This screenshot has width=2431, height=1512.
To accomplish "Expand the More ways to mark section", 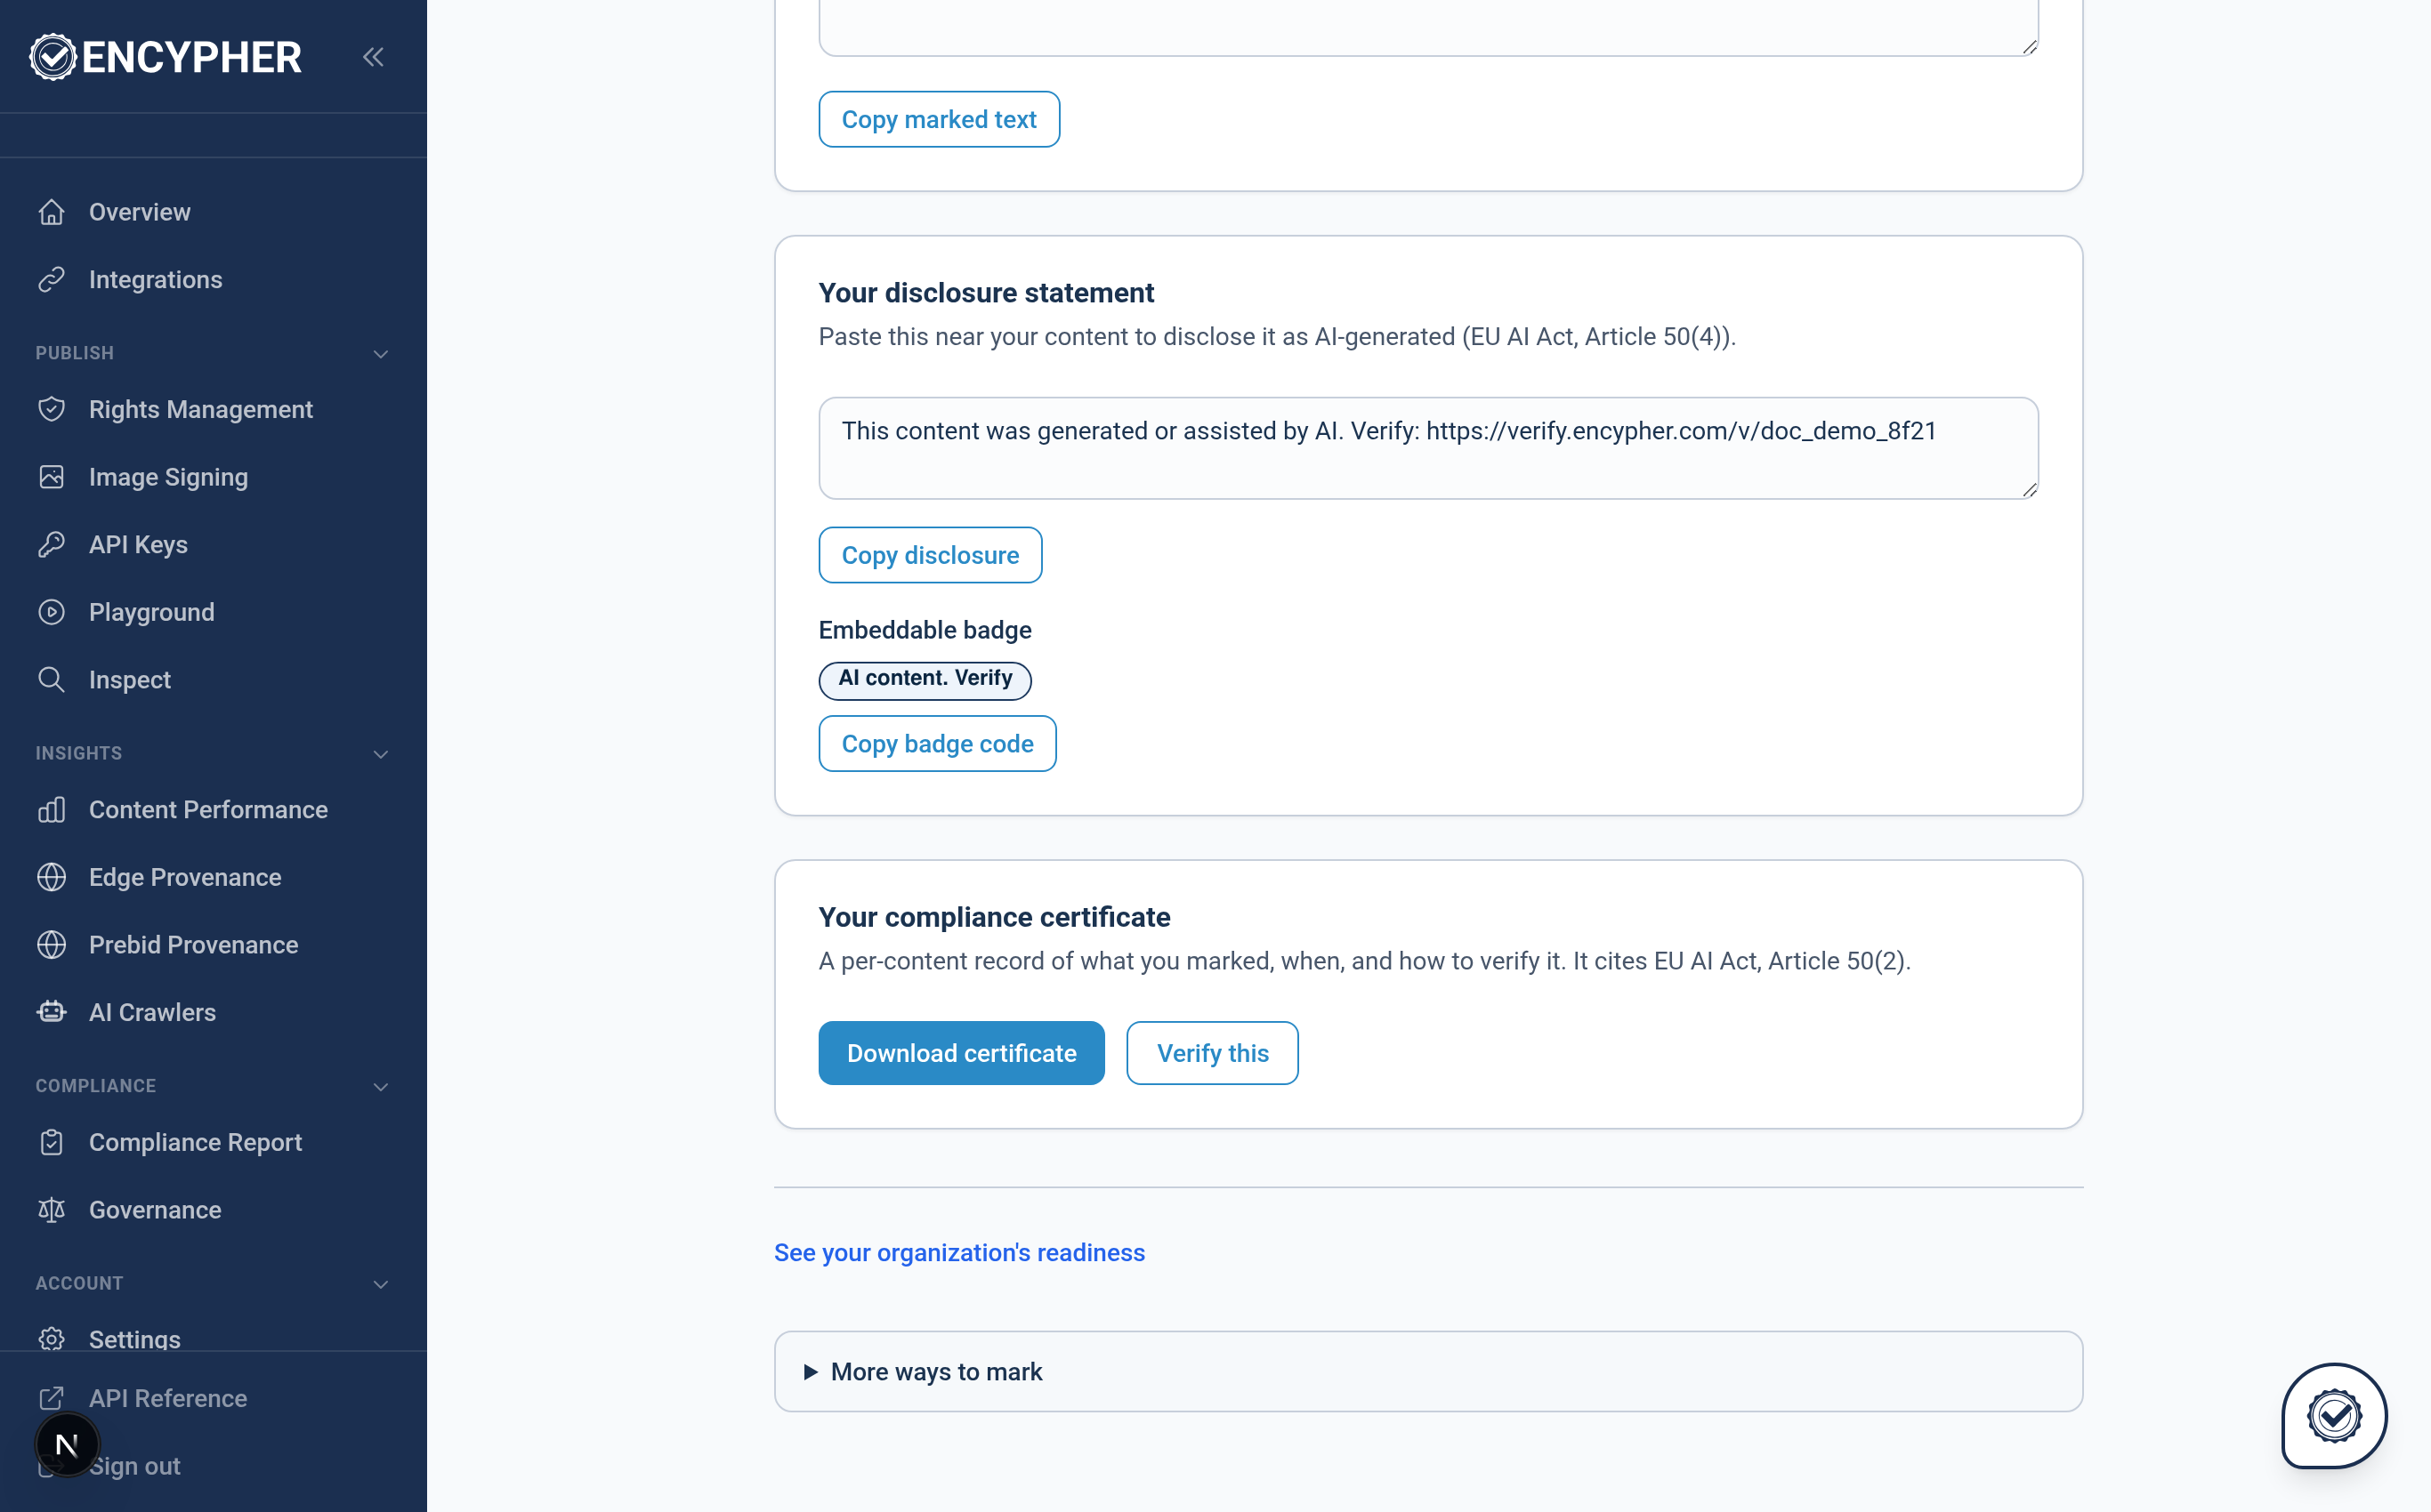I will point(1428,1371).
